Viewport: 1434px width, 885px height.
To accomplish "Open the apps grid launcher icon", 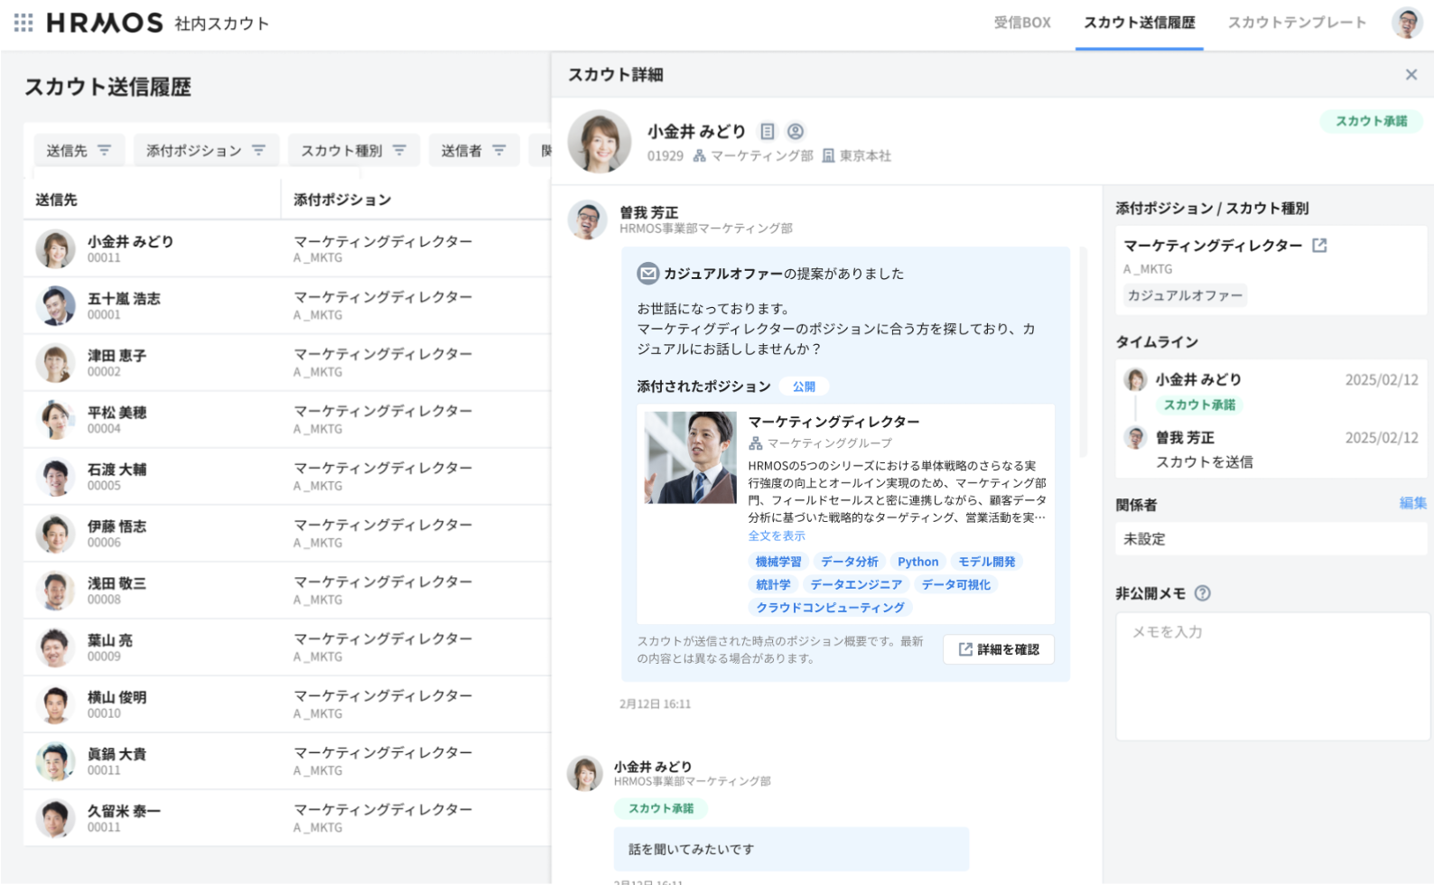I will (x=23, y=23).
